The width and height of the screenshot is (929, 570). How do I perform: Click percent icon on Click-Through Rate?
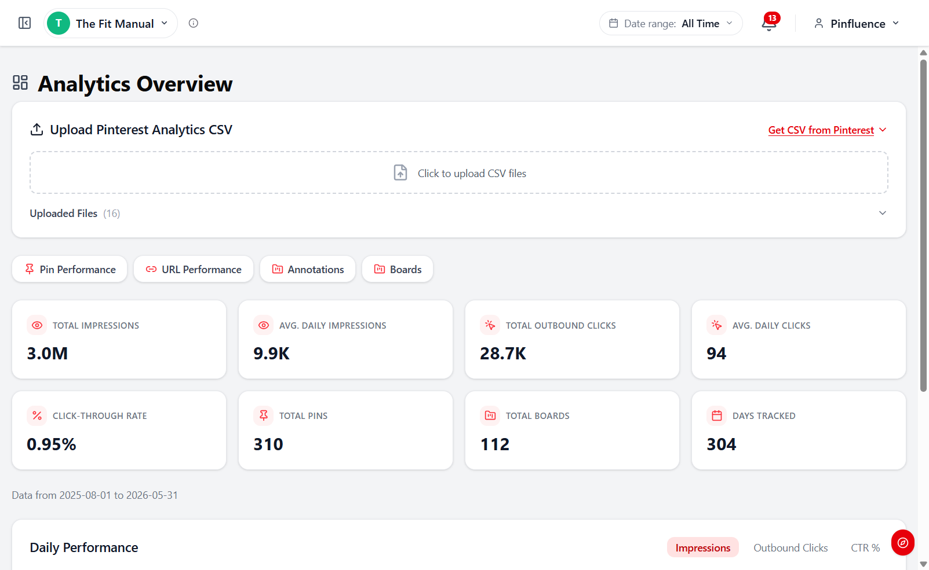[x=37, y=415]
